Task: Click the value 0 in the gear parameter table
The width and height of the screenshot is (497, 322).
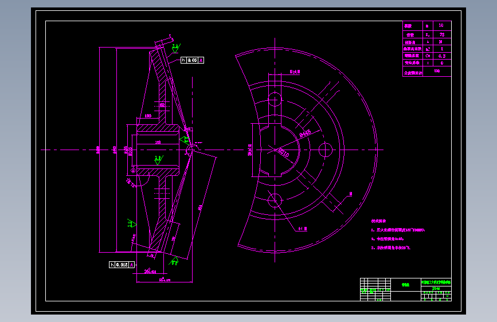Action: point(442,63)
